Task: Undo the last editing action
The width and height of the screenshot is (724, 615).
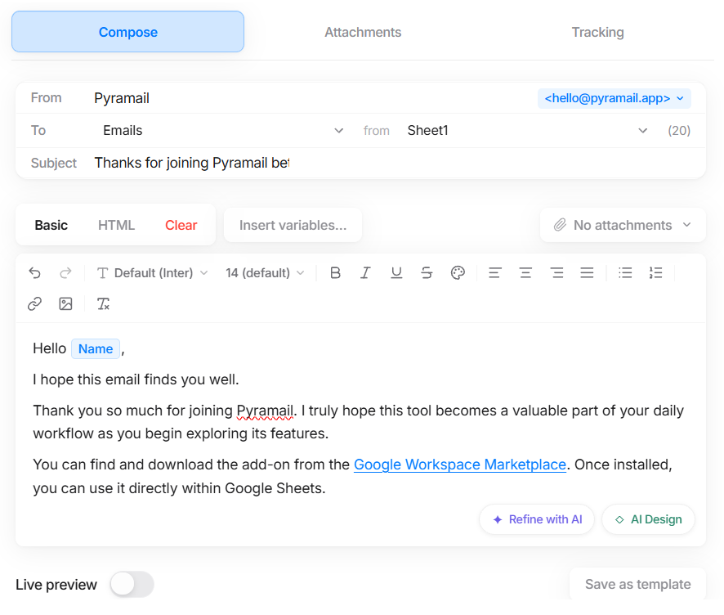Action: point(34,272)
